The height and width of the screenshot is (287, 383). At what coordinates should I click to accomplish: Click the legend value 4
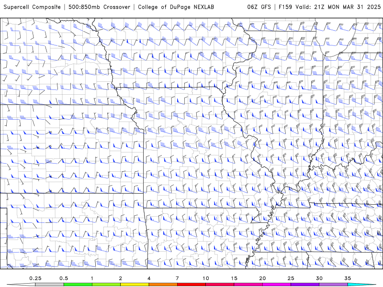pyautogui.click(x=149, y=278)
